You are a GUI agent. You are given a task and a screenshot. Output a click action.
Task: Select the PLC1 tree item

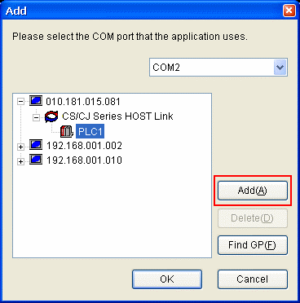pos(90,132)
